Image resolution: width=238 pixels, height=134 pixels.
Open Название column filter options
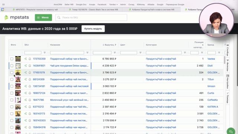pyautogui.click(x=87, y=52)
